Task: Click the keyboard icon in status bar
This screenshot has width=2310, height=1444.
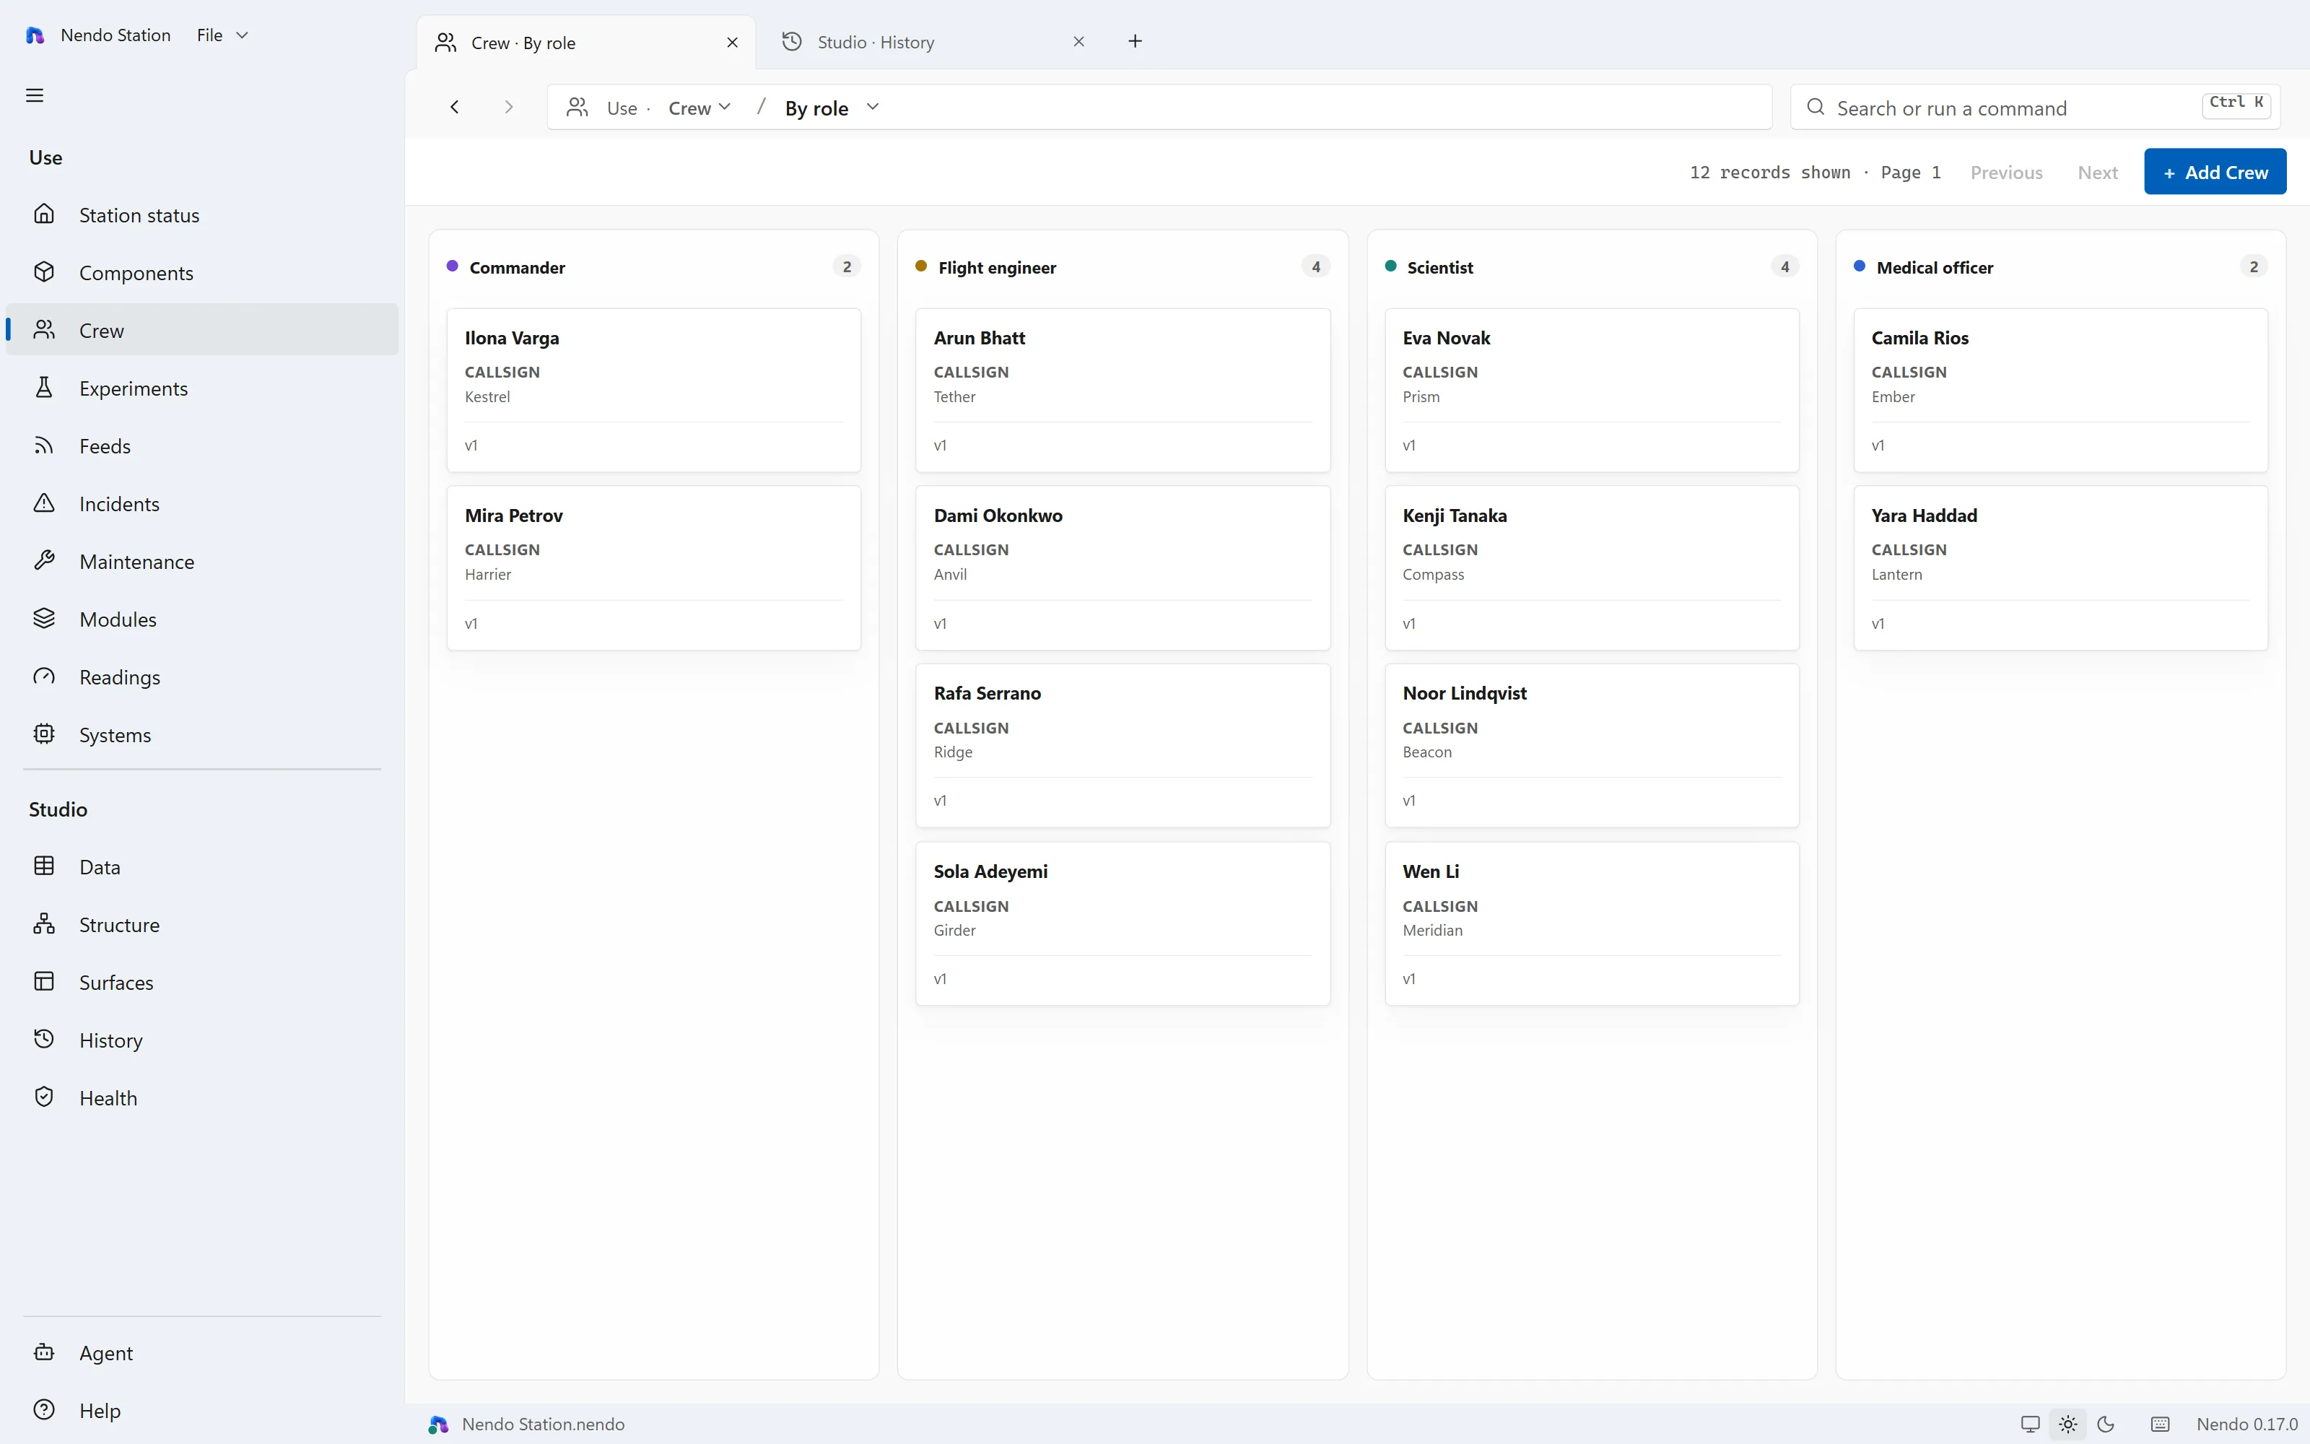Action: 2160,1424
